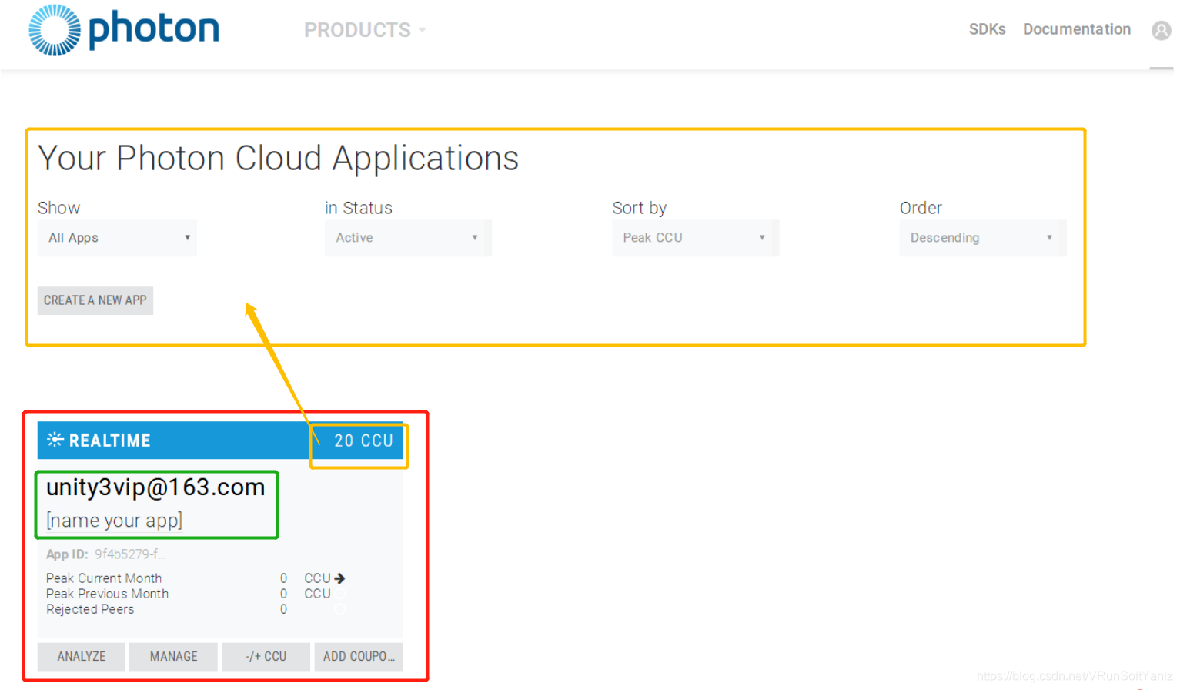
Task: Click CREATE A NEW APP button
Action: (95, 300)
